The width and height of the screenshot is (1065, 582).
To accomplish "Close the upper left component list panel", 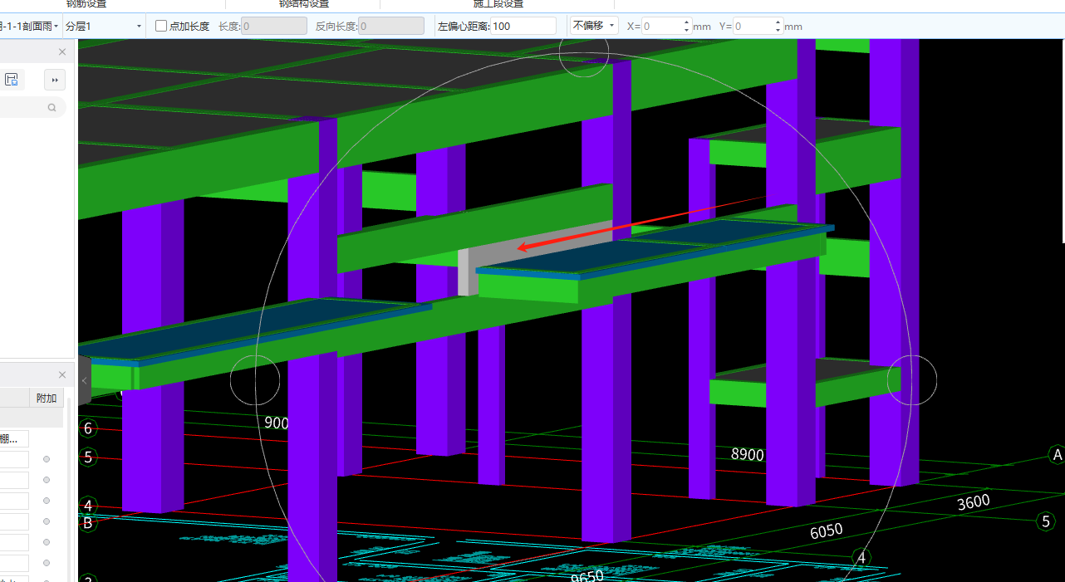I will pyautogui.click(x=62, y=51).
